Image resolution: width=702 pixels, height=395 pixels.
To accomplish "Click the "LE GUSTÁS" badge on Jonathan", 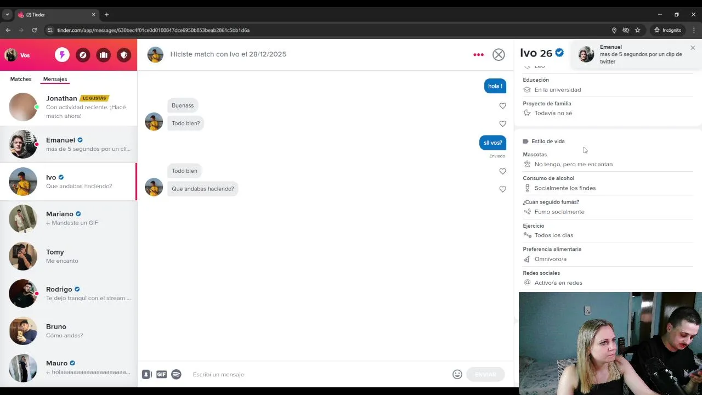I will click(x=94, y=98).
